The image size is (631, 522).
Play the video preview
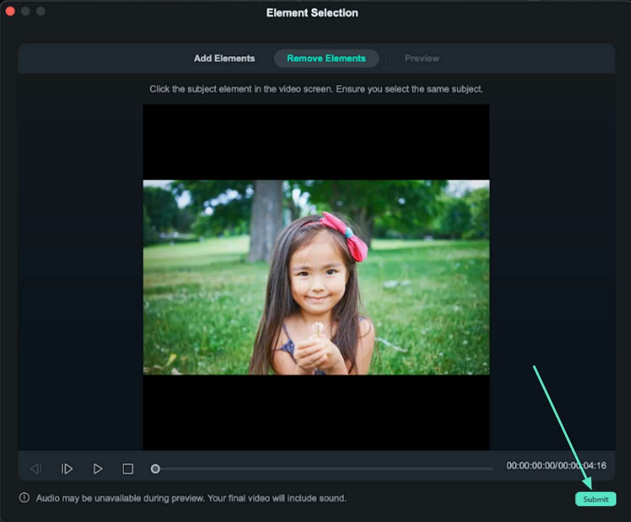click(x=98, y=469)
